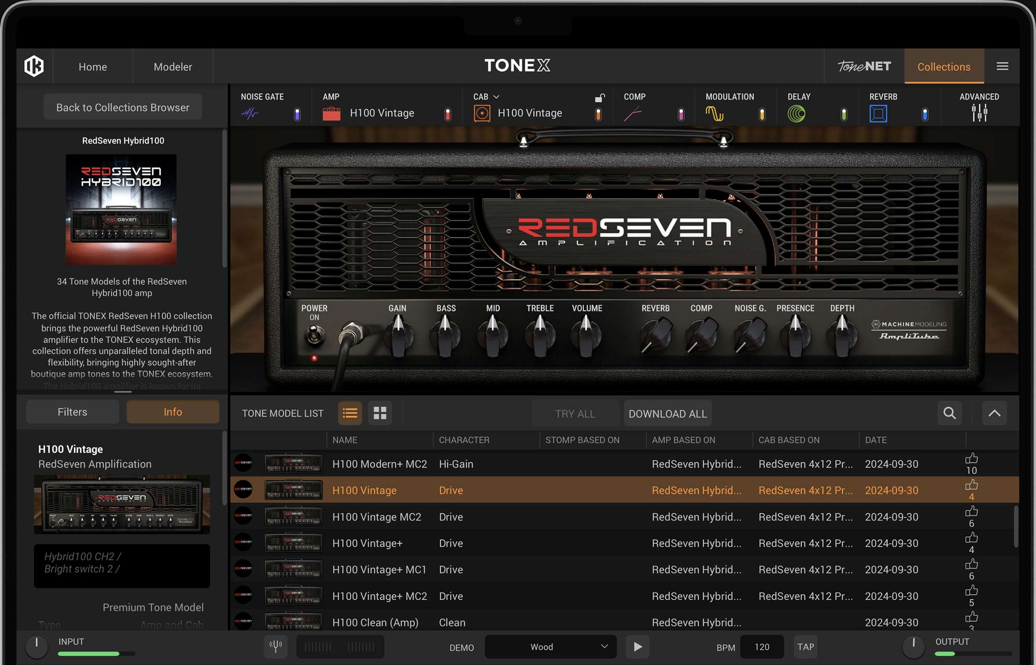Collapse the Tone Model List panel
The width and height of the screenshot is (1036, 665).
tap(994, 413)
